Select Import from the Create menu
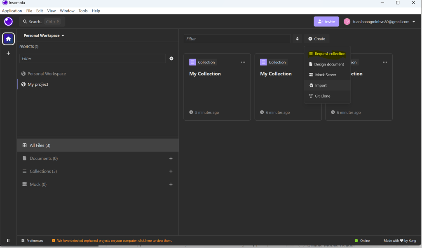The image size is (422, 248). click(321, 86)
